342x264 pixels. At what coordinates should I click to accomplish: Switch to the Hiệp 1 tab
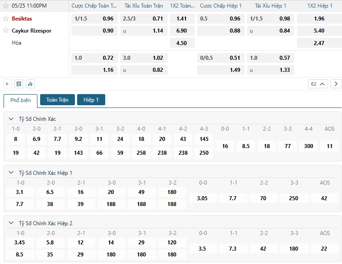(x=91, y=100)
